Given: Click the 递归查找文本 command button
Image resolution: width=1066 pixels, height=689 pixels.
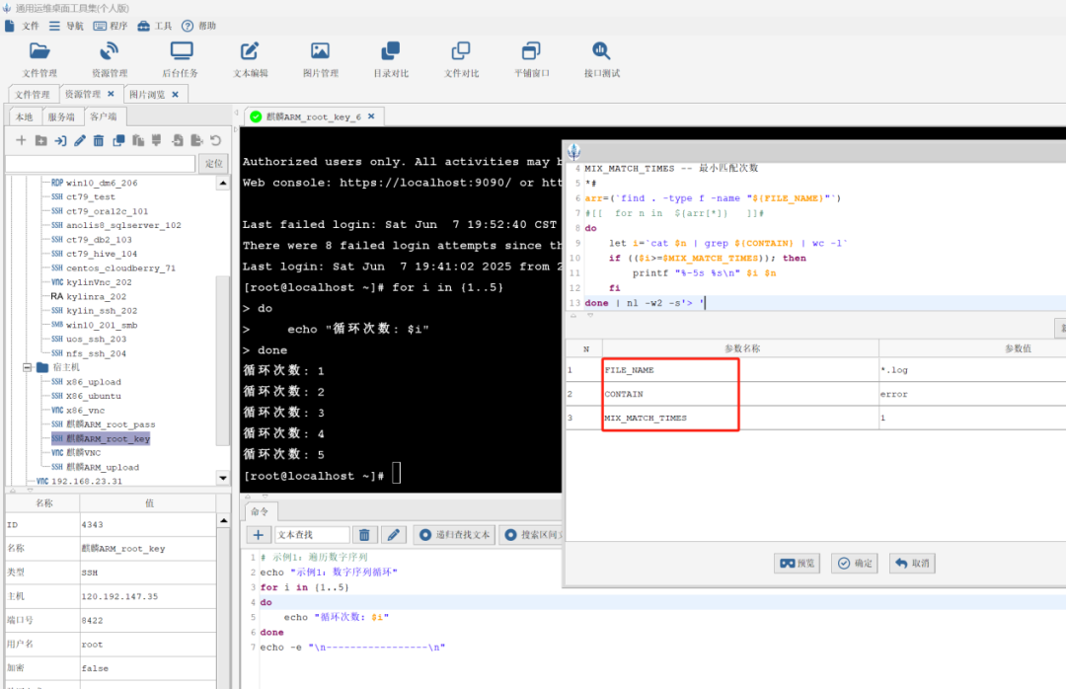Looking at the screenshot, I should [455, 535].
